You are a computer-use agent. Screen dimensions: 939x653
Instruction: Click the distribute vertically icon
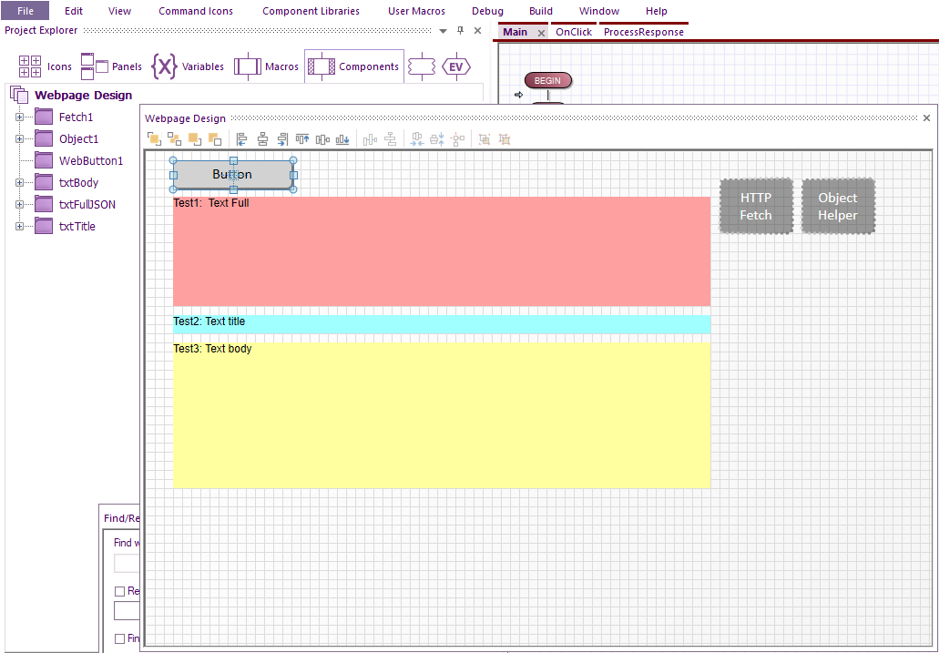tap(391, 139)
